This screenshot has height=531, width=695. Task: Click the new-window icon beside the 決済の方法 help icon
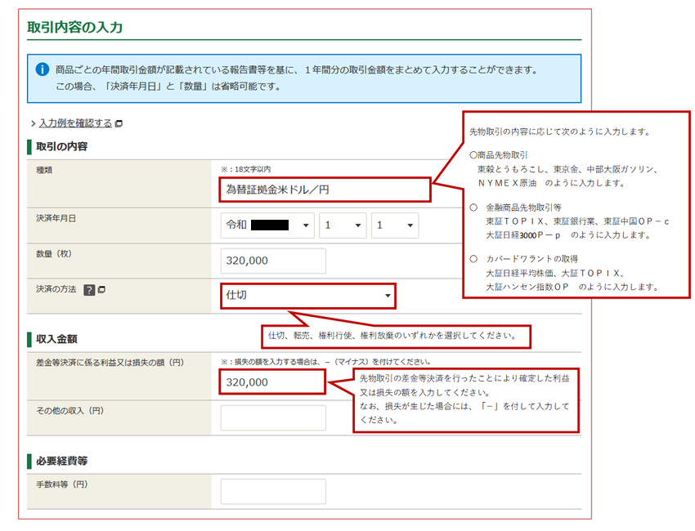[102, 290]
